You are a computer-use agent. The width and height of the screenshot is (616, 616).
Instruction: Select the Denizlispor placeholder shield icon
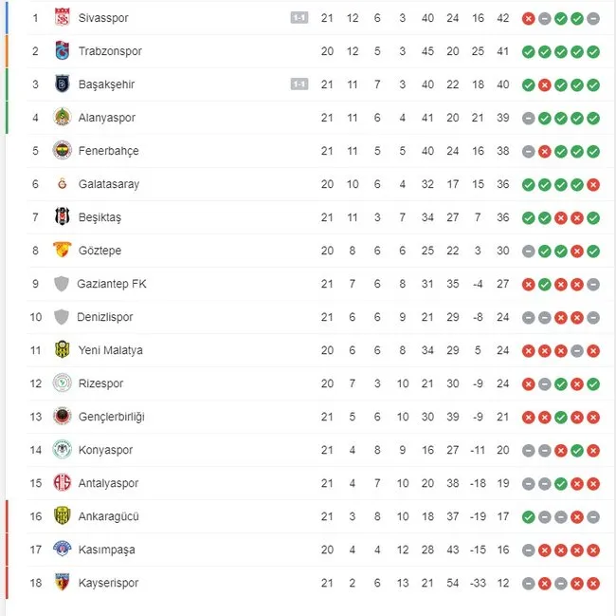[x=63, y=317]
